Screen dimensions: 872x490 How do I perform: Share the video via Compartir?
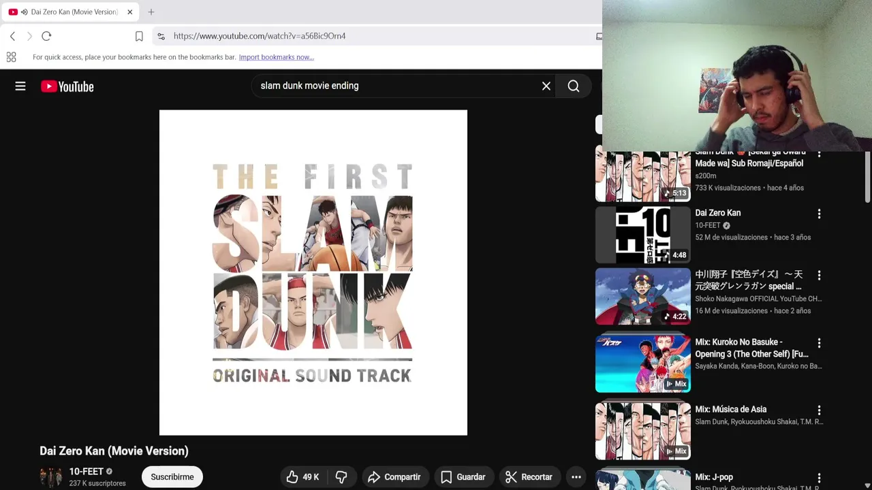click(394, 477)
